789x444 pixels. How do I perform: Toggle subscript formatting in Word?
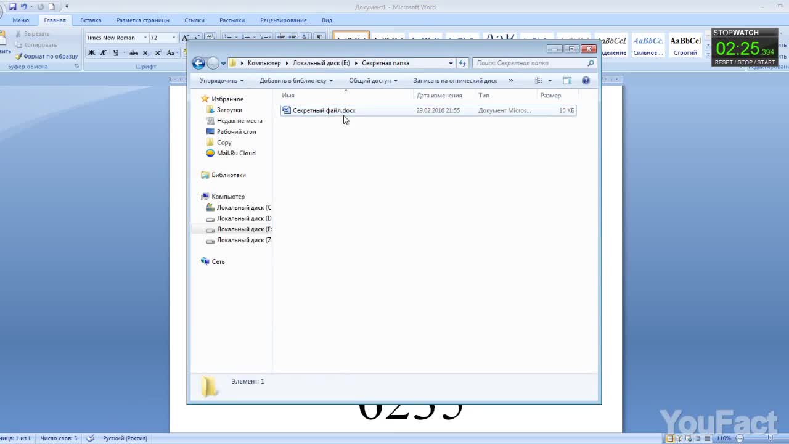146,52
